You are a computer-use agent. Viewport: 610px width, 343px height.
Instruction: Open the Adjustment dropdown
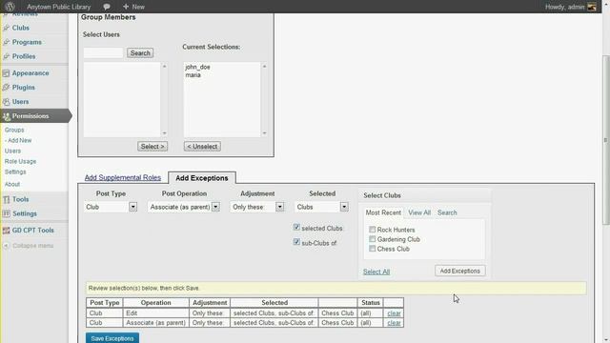tap(257, 207)
